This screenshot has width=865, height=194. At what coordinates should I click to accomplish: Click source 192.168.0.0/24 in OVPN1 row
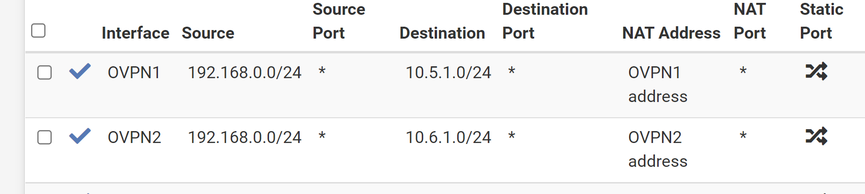click(x=245, y=72)
